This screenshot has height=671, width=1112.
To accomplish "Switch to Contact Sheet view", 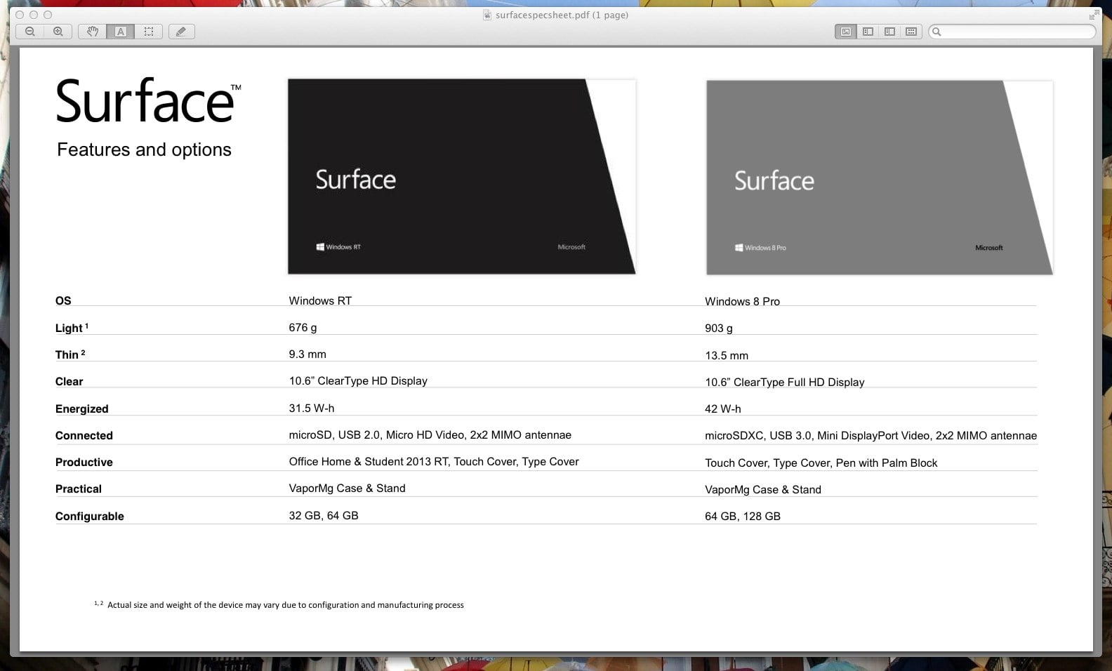I will tap(911, 32).
